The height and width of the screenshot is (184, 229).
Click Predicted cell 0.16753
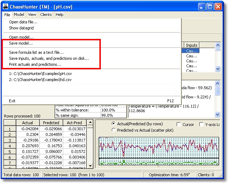click(51, 146)
